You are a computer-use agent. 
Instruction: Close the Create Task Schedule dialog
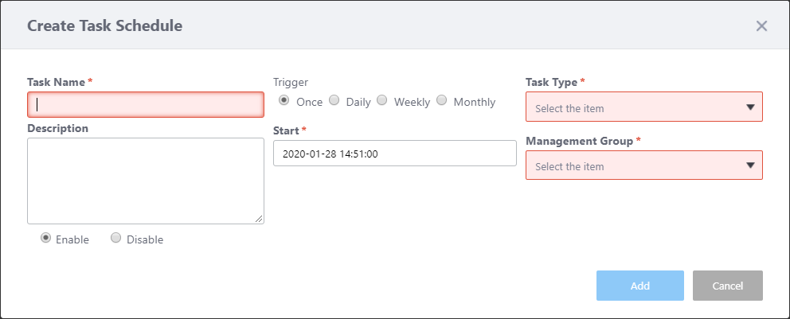pos(761,26)
